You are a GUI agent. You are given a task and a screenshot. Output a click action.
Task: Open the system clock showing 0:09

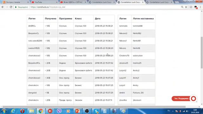(195, 111)
